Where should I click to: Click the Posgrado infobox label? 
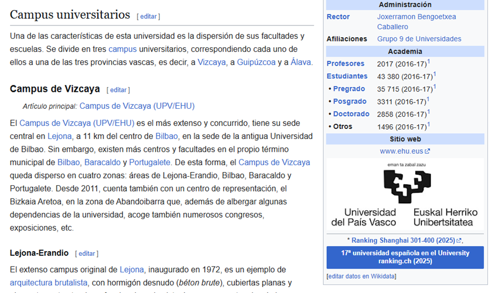[x=350, y=101]
